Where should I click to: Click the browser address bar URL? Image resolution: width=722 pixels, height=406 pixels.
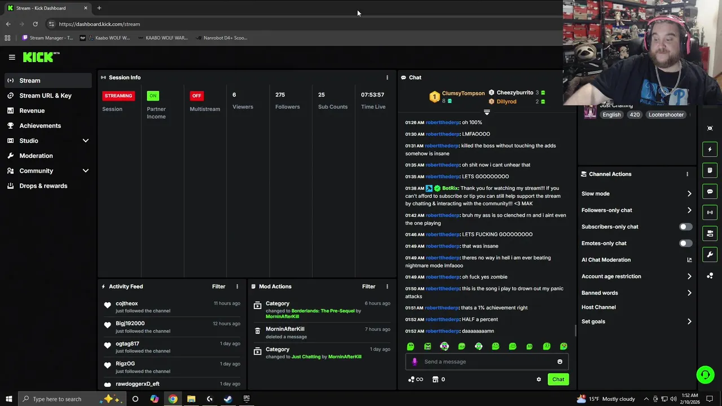pyautogui.click(x=99, y=24)
